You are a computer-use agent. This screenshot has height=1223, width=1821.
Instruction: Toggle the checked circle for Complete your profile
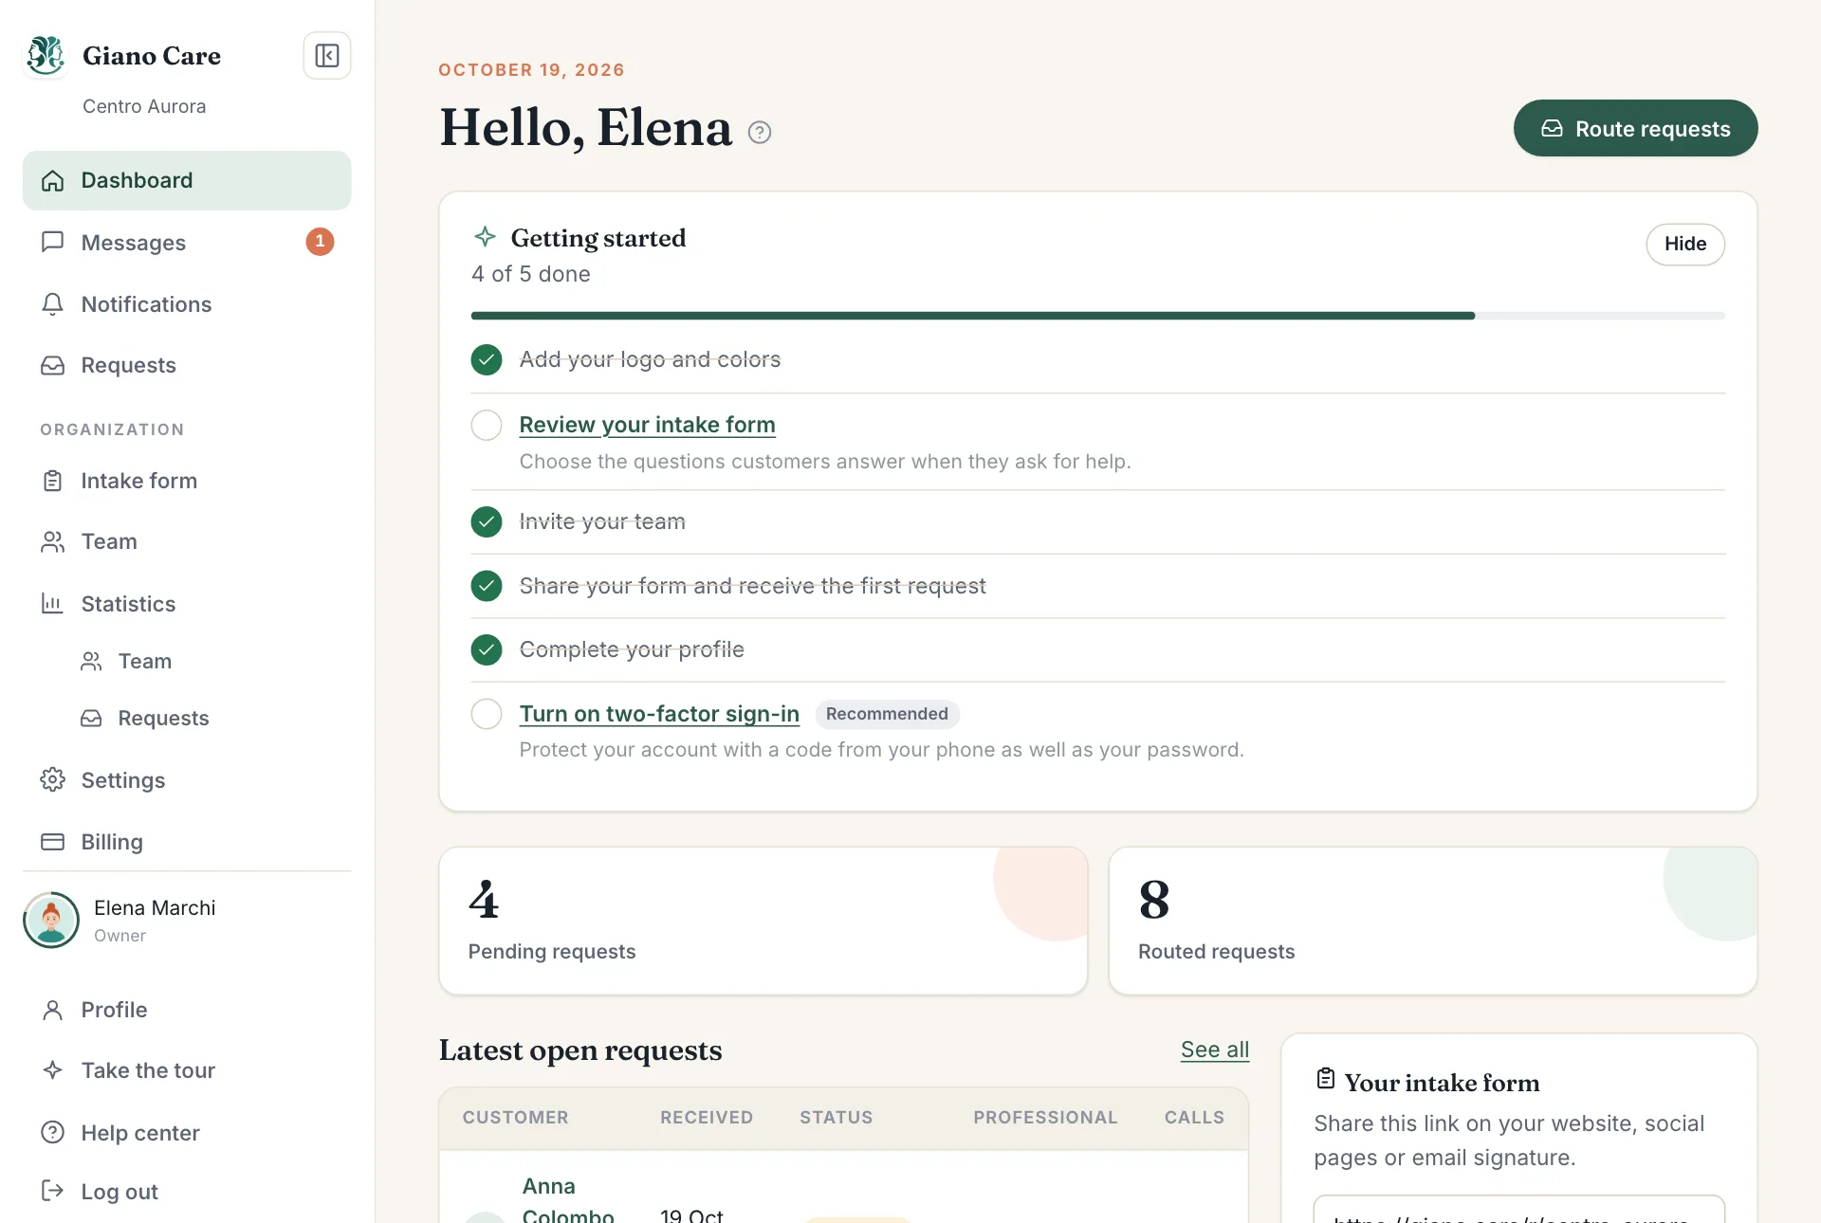tap(487, 649)
